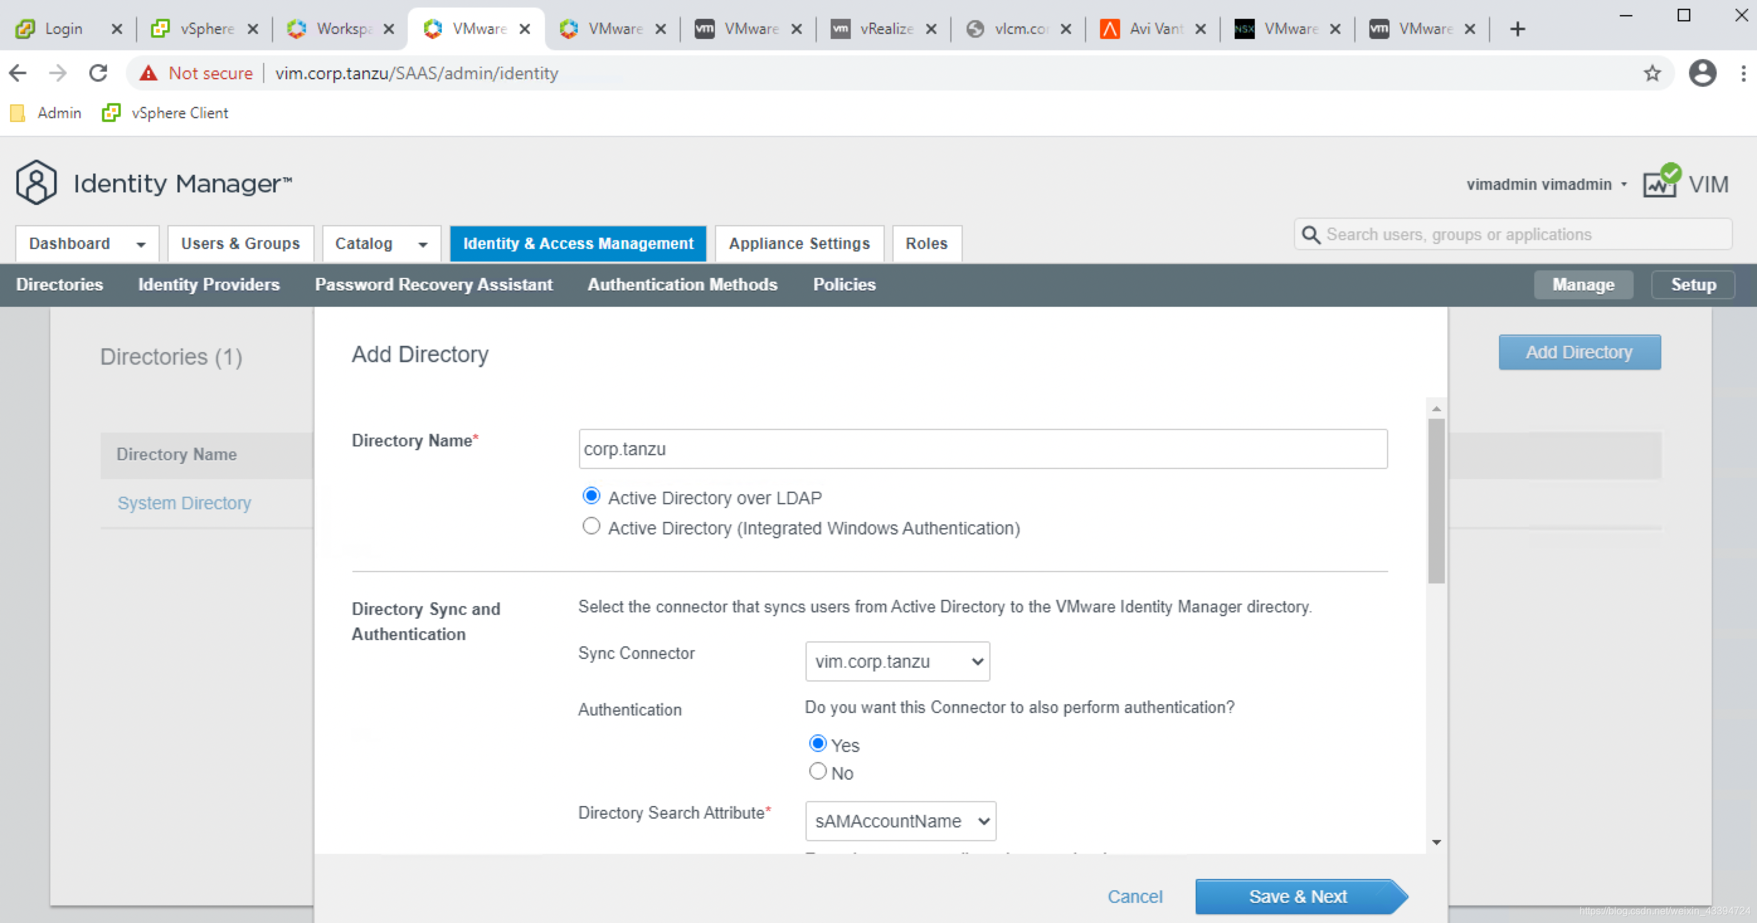Select Active Directory (Integrated Windows Authentication)

pyautogui.click(x=592, y=526)
